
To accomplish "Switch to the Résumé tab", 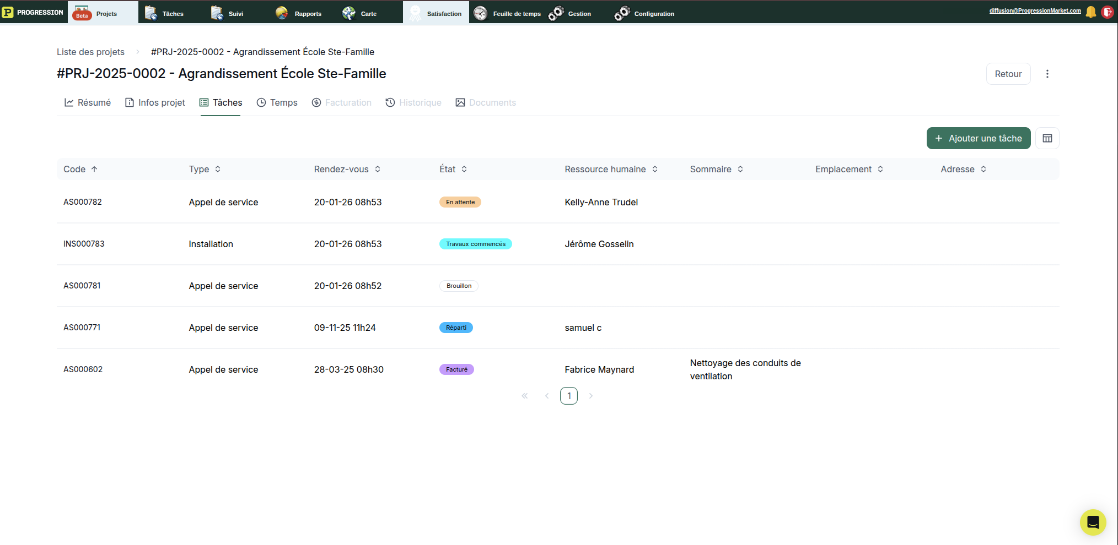I will (x=88, y=102).
